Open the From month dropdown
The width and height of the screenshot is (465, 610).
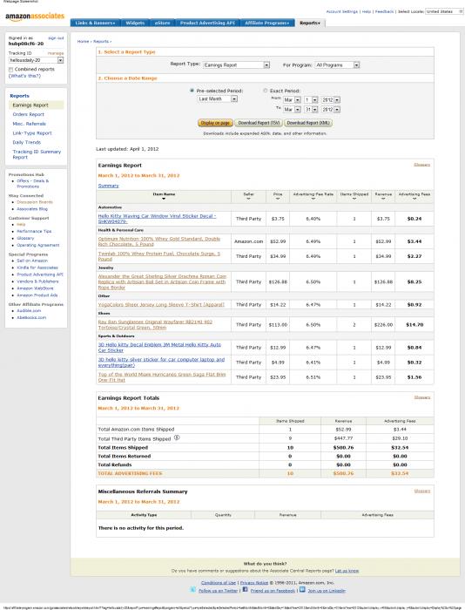pyautogui.click(x=292, y=100)
